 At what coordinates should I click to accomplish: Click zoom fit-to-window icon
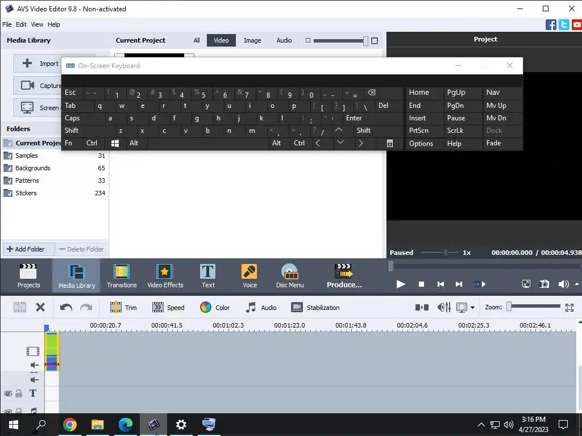click(569, 307)
